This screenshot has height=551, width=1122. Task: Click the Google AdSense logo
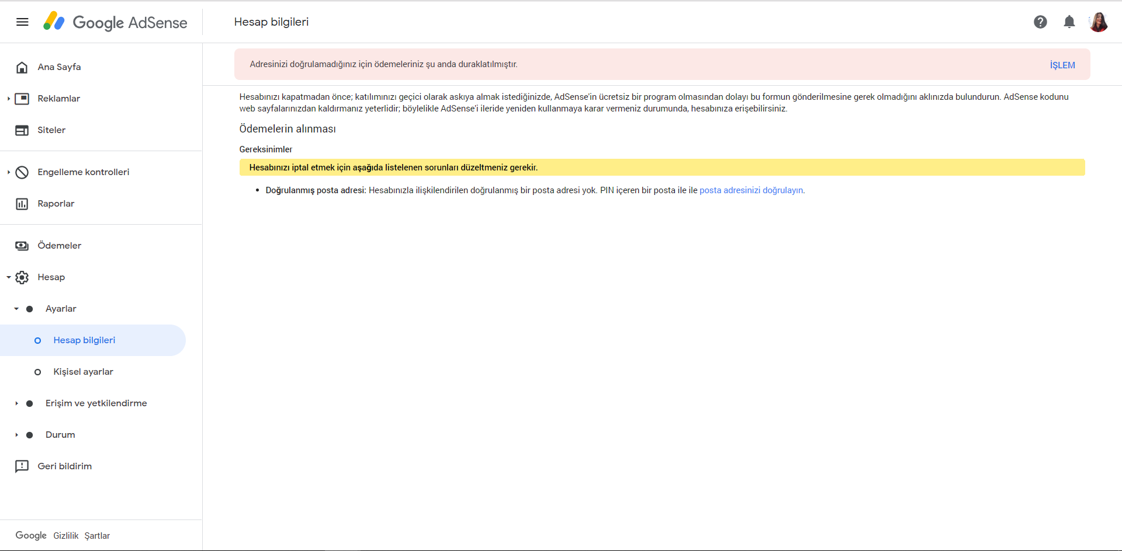[x=115, y=22]
